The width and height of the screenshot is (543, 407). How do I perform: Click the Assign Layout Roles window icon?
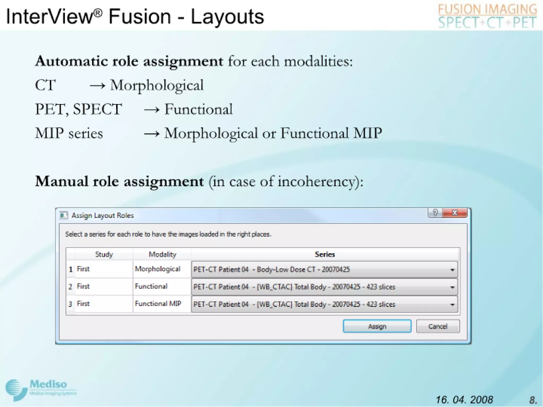coord(64,215)
